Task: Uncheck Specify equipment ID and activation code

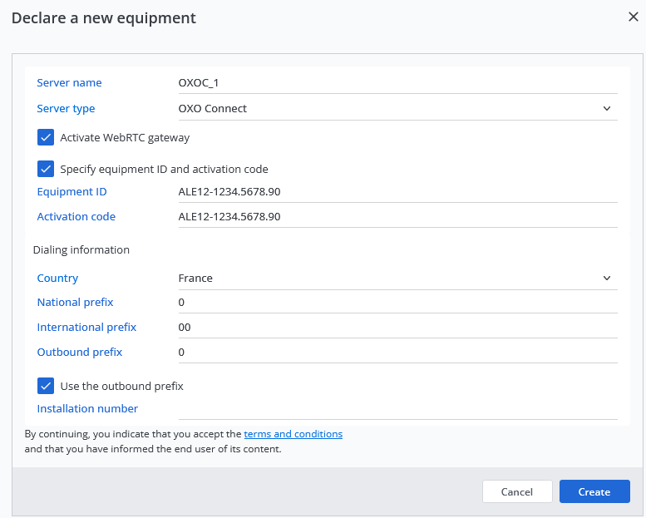Action: click(x=46, y=169)
